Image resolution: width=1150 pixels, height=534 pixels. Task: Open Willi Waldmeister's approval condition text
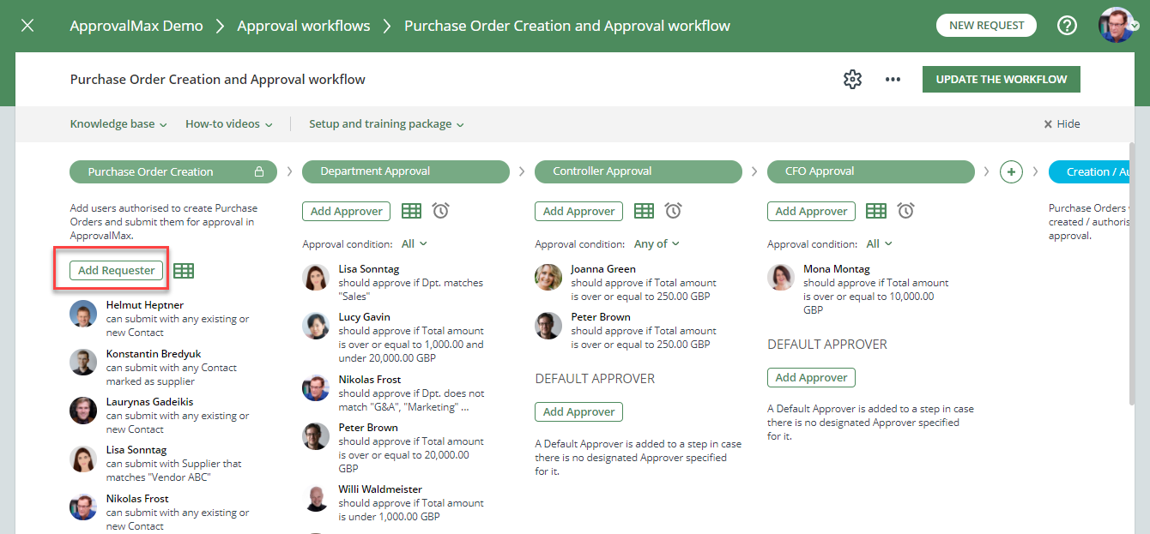411,510
